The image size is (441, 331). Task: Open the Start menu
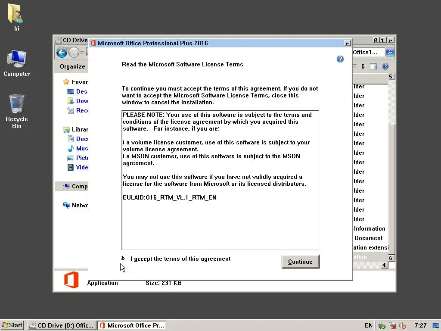click(x=12, y=325)
